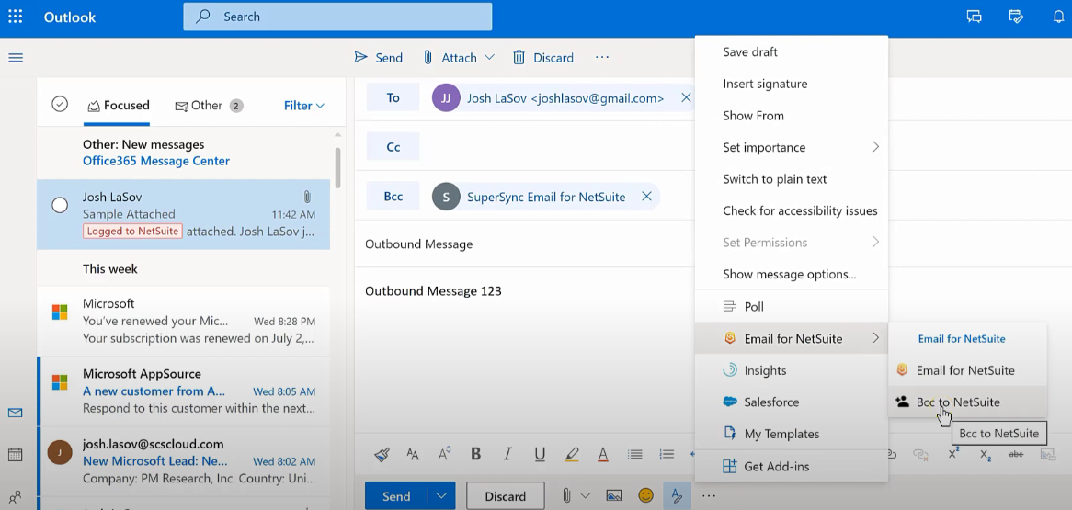Toggle select-all messages circle checkbox
The width and height of the screenshot is (1072, 510).
pos(60,105)
